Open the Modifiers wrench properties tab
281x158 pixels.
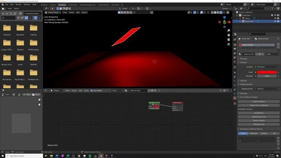pyautogui.click(x=235, y=77)
